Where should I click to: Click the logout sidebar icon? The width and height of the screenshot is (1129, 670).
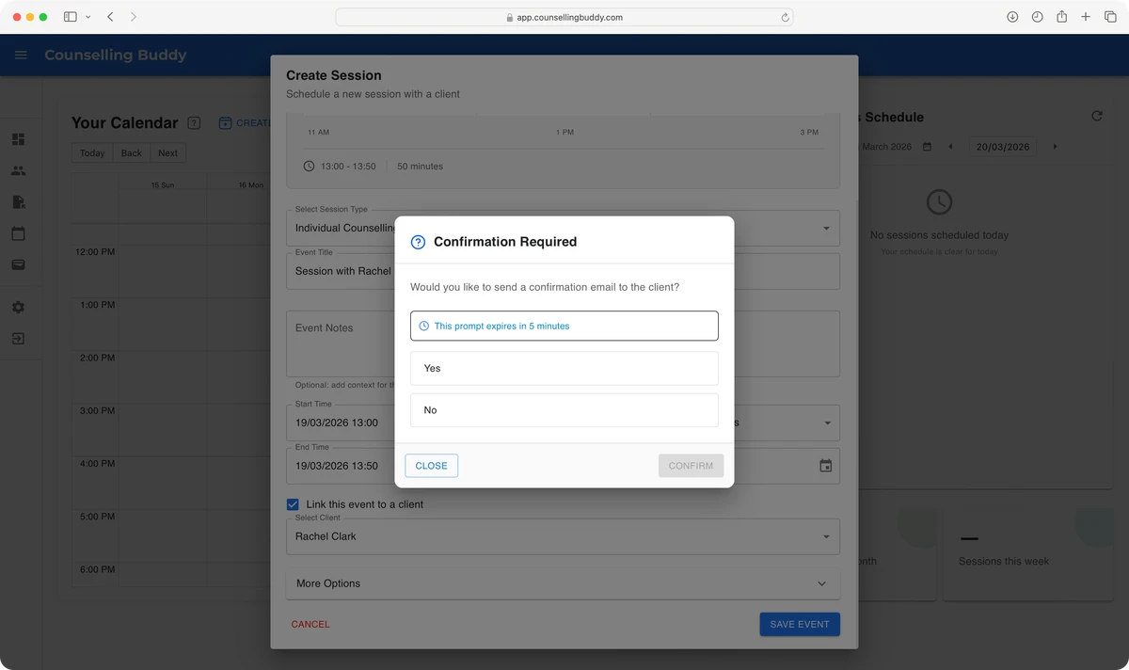pyautogui.click(x=18, y=339)
